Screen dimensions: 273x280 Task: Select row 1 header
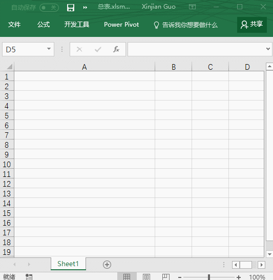[7, 76]
